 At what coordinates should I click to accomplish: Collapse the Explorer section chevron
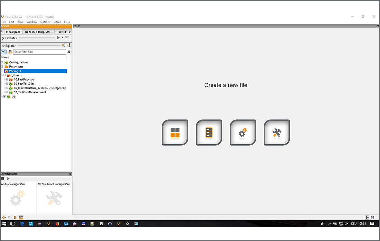pos(3,46)
